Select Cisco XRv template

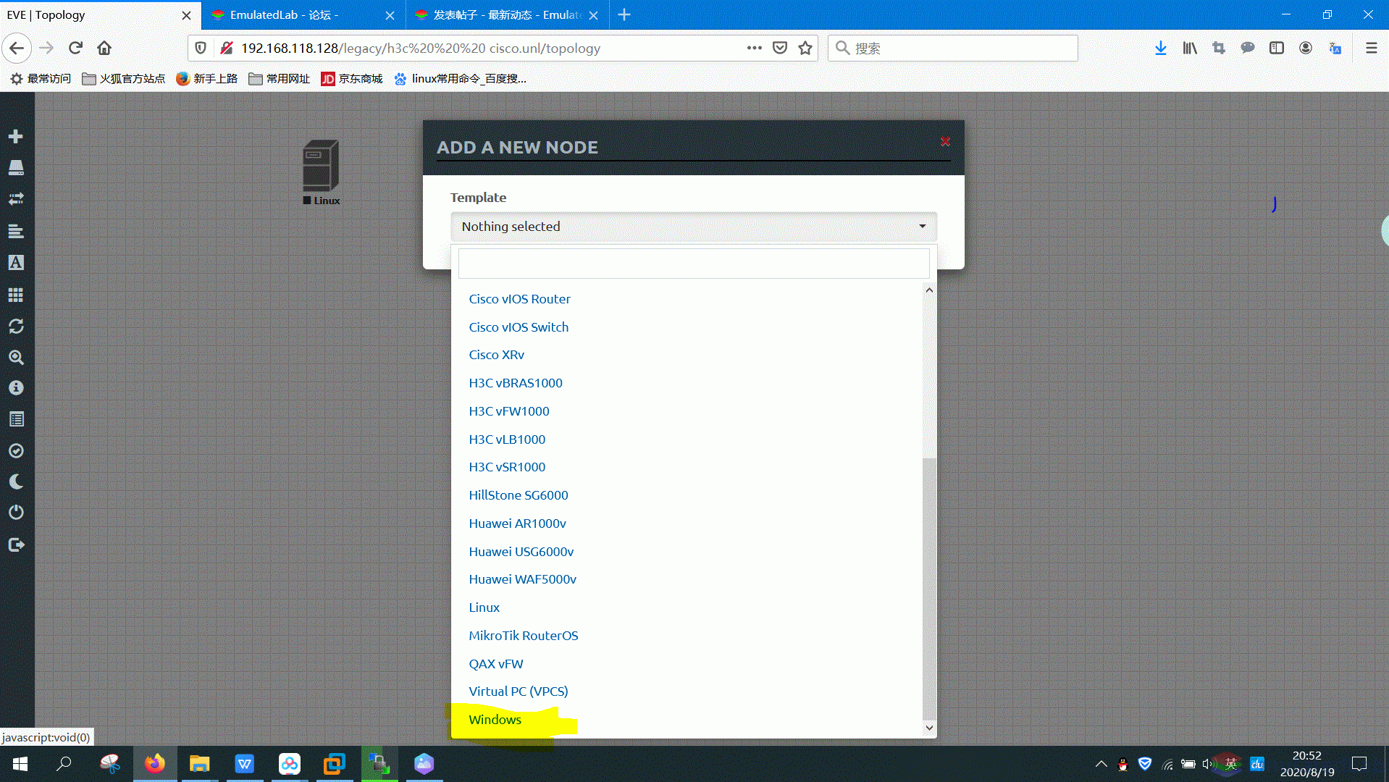496,355
